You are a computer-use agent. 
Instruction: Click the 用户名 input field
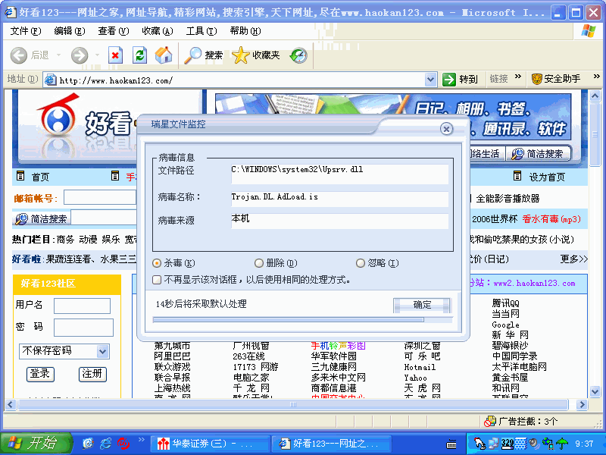pos(82,306)
